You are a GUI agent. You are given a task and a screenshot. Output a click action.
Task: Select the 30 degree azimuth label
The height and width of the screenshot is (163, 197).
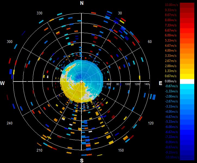(x=120, y=13)
